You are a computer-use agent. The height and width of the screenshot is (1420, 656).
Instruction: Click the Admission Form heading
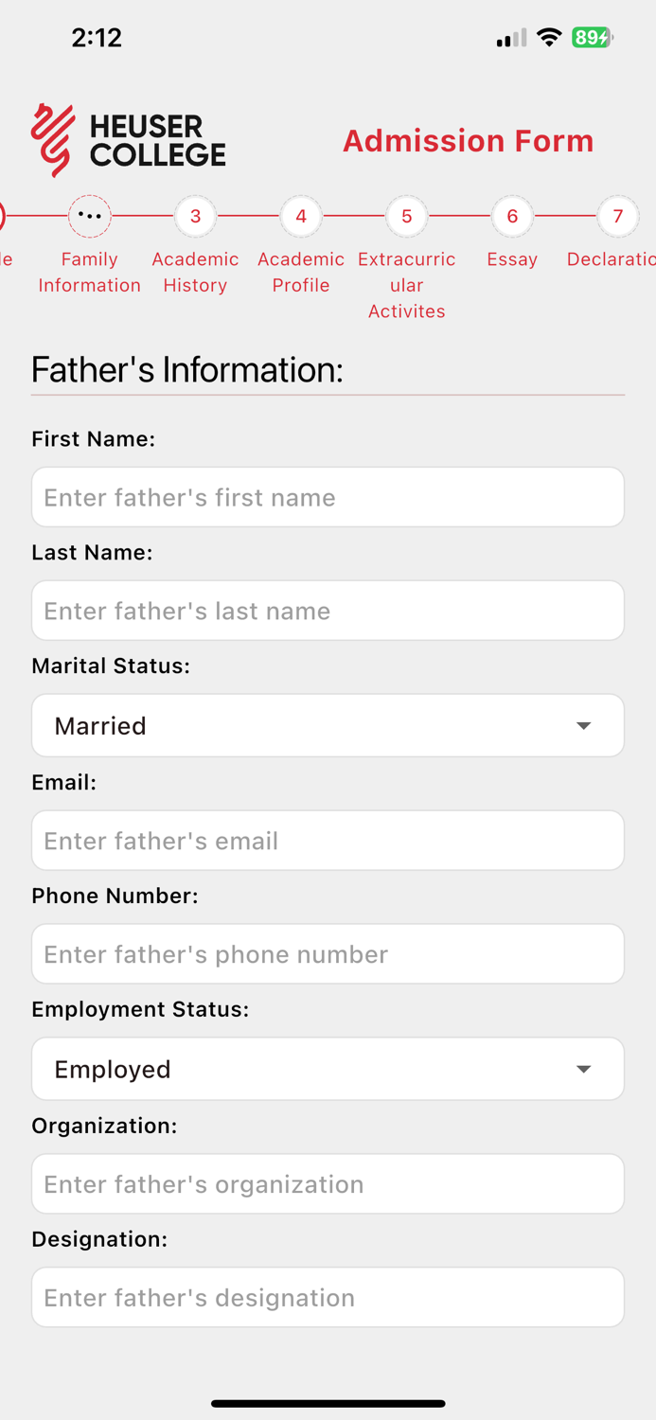468,140
